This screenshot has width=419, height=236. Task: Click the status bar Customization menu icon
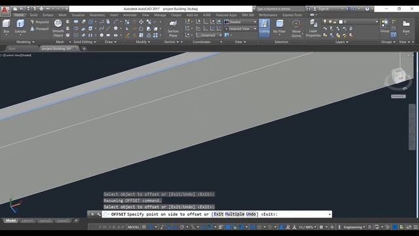416,227
